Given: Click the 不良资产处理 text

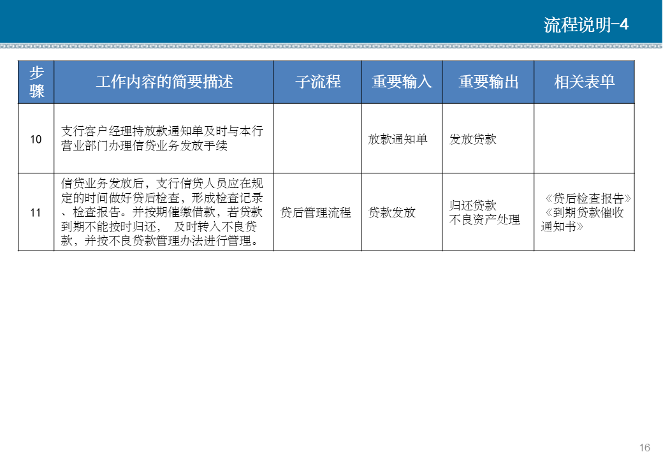Looking at the screenshot, I should 484,220.
